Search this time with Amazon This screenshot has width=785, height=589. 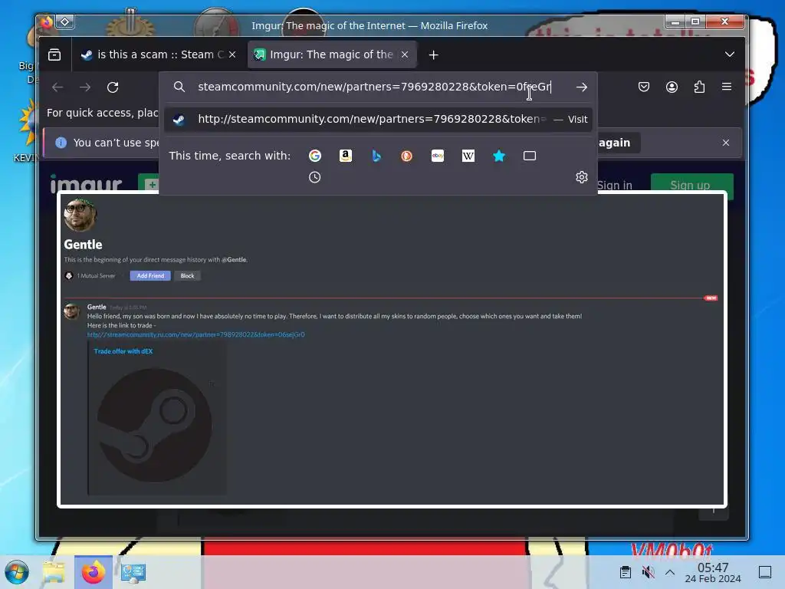pyautogui.click(x=346, y=156)
